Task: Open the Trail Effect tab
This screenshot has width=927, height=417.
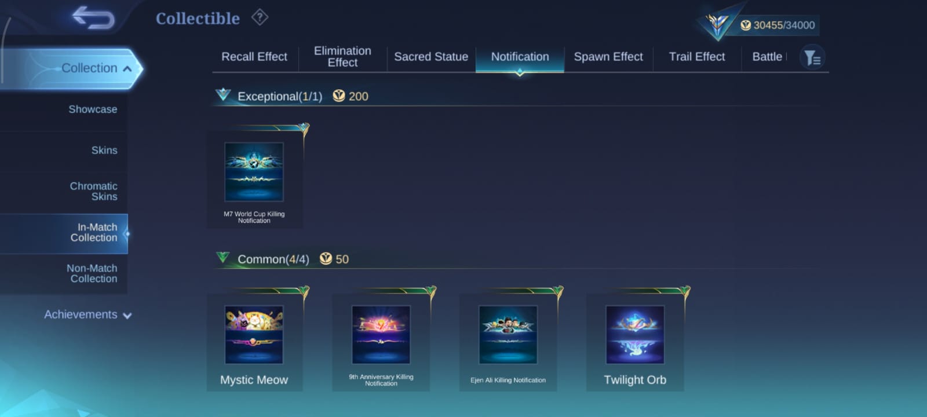Action: pos(697,57)
